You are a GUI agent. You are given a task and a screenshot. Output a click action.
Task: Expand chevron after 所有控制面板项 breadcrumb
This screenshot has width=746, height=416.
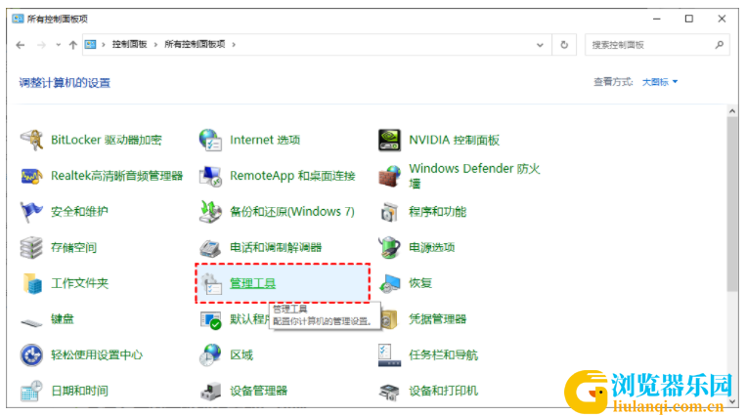tap(234, 45)
